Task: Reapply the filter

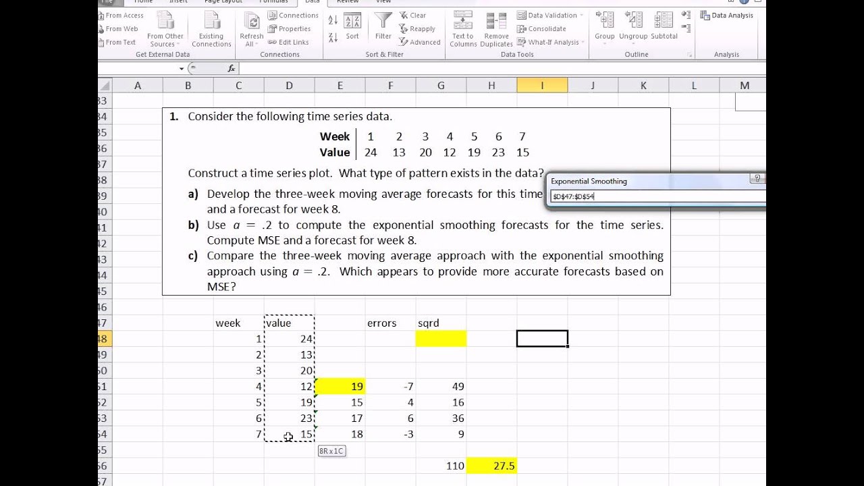Action: click(x=417, y=29)
